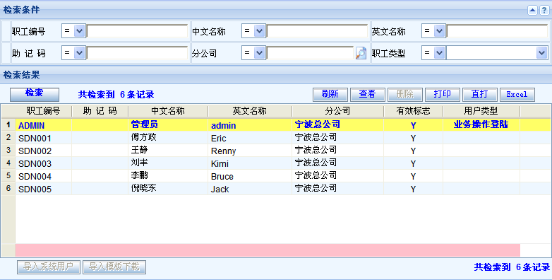This screenshot has width=552, height=280.
Task: Expand the 职工类型 value dropdown
Action: pos(541,53)
